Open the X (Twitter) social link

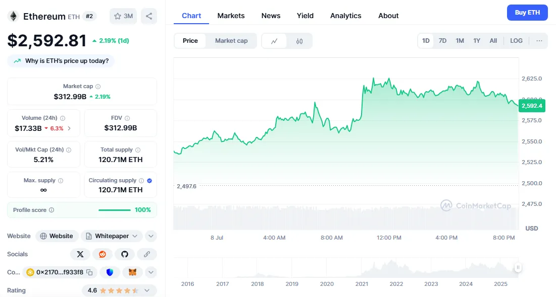coord(80,254)
